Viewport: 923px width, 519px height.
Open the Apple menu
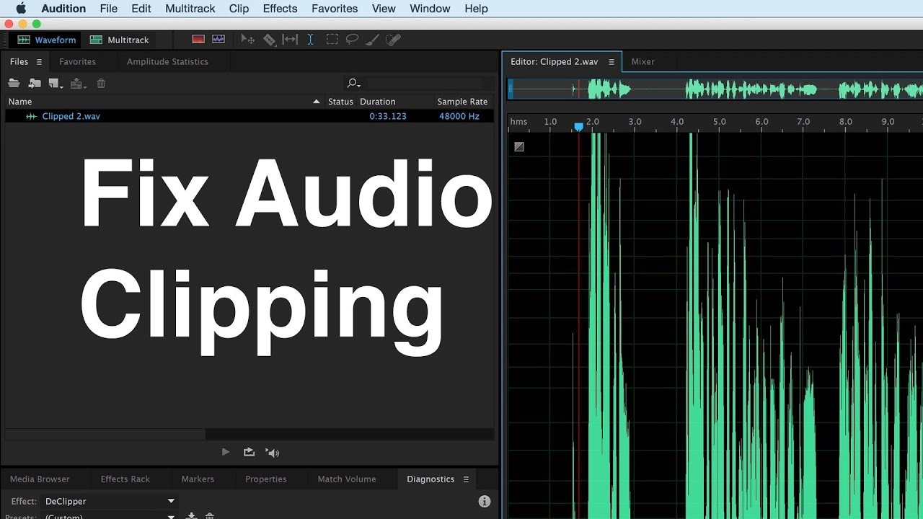21,9
